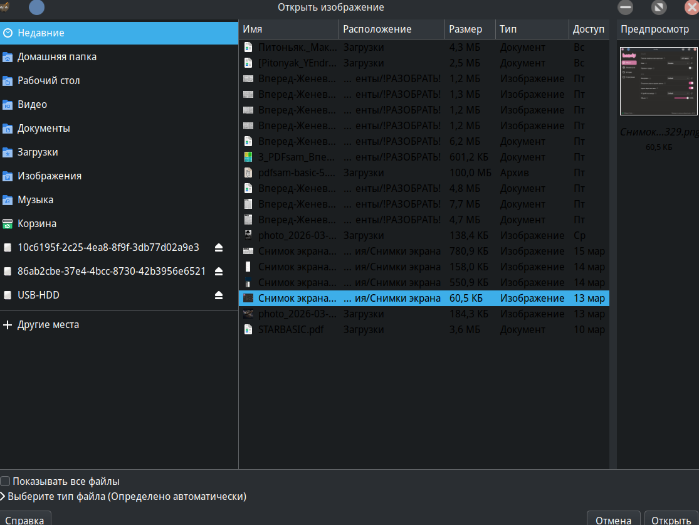
Task: Click the 10 мар access date
Action: coord(589,330)
